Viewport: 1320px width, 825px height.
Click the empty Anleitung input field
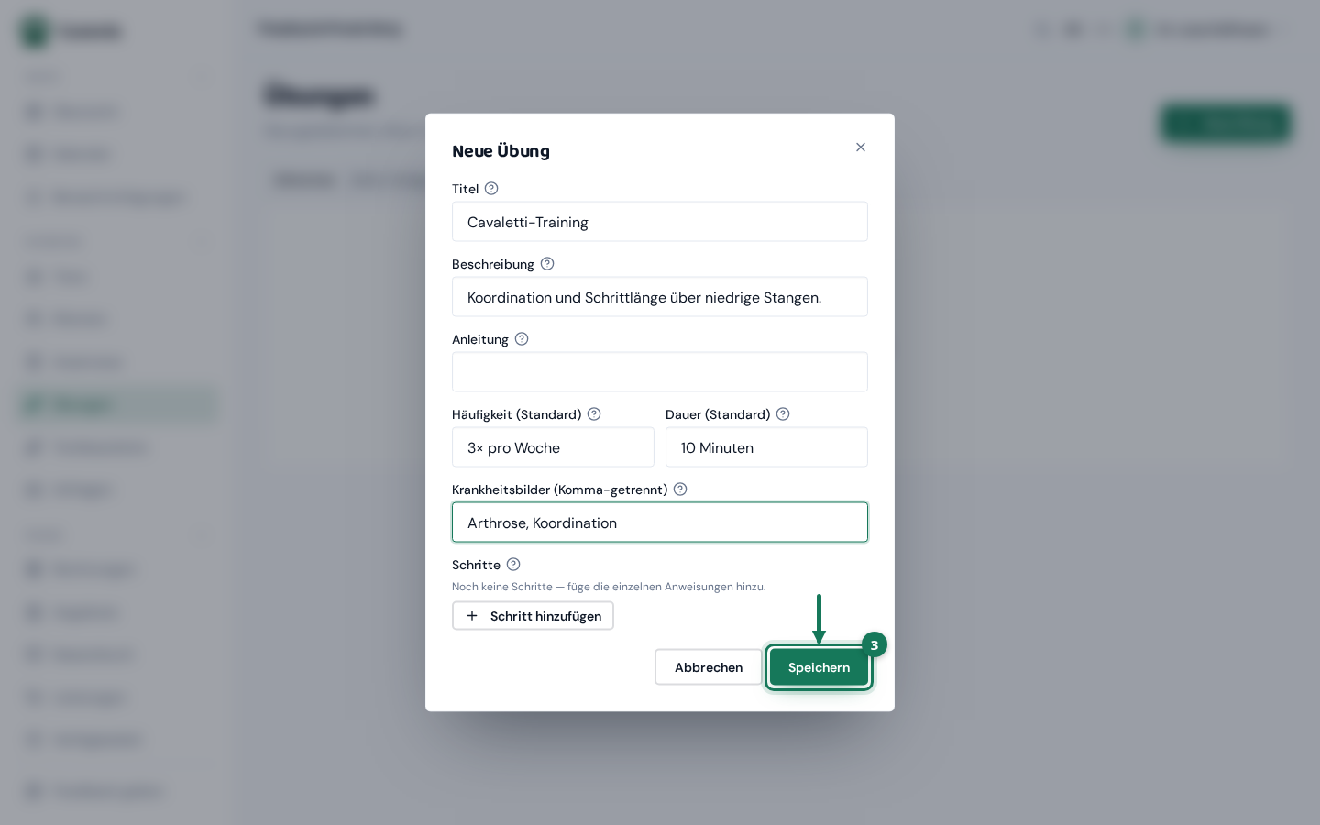660,372
